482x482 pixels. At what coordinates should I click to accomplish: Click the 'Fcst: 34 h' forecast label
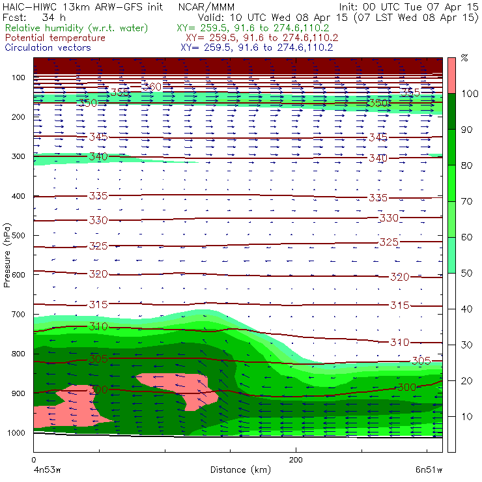click(x=34, y=18)
